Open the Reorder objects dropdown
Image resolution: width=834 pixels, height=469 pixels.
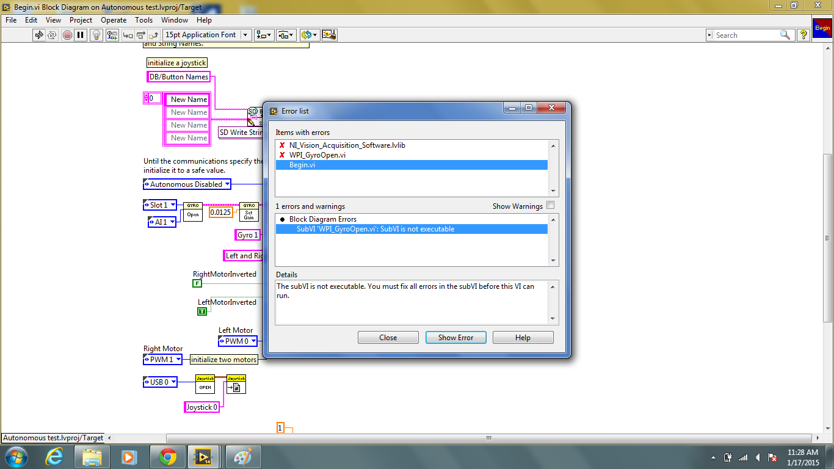[x=308, y=35]
